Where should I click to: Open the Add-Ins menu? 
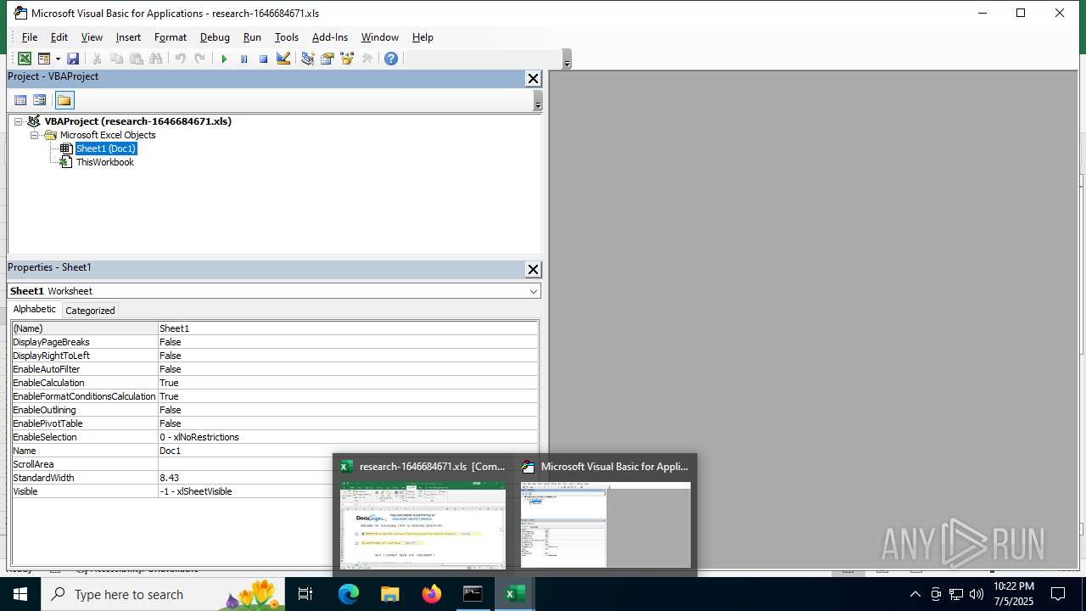330,37
